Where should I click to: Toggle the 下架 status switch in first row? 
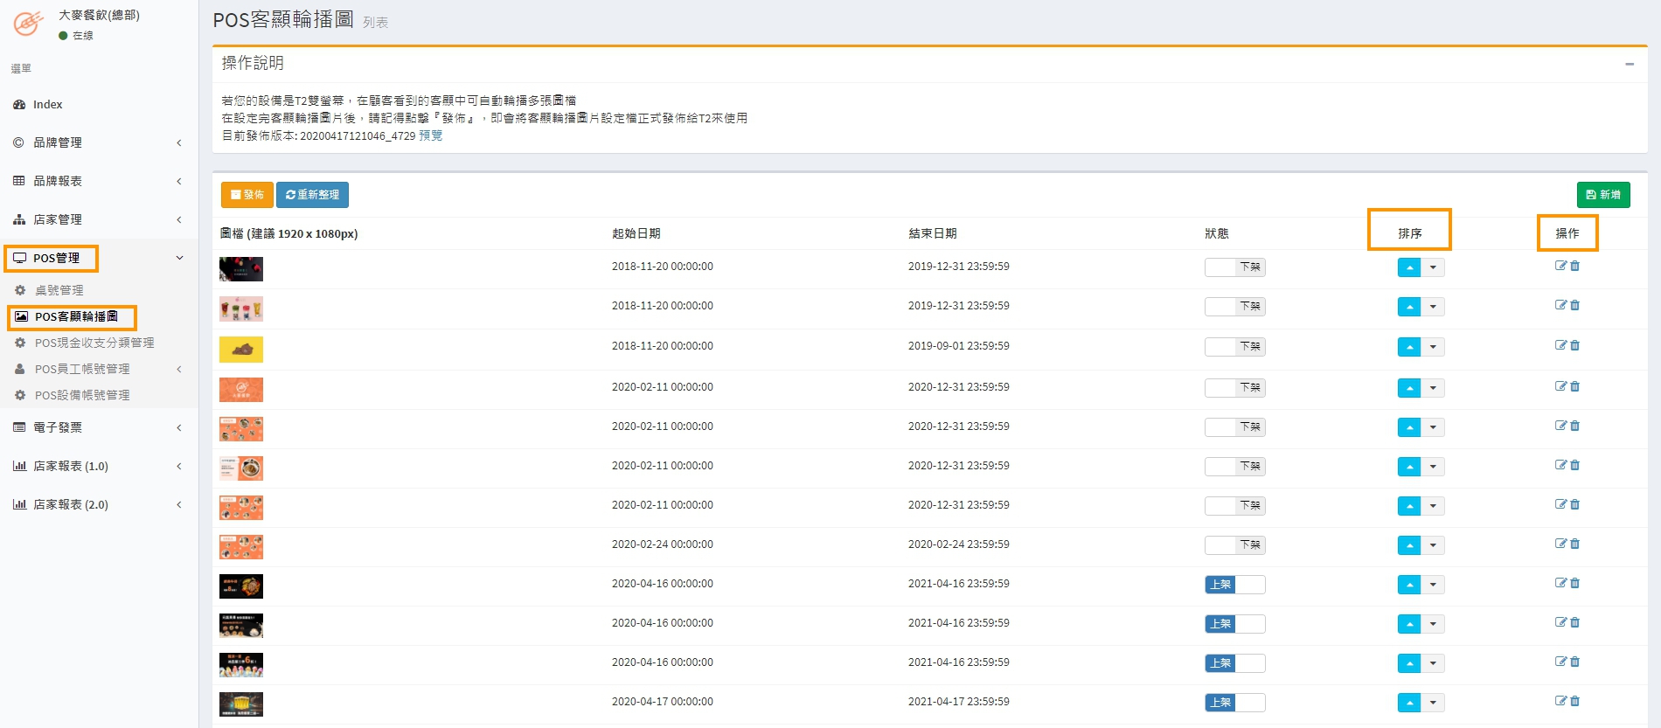tap(1234, 267)
